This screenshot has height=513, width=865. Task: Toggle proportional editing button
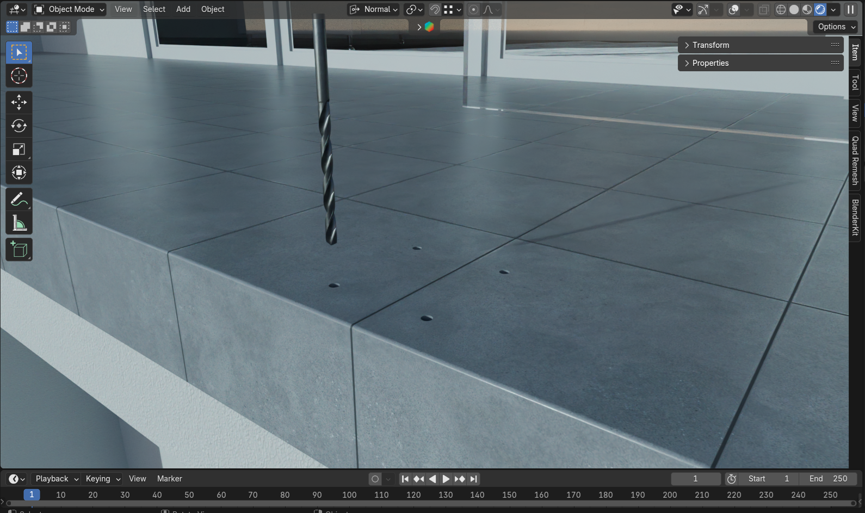click(x=474, y=9)
